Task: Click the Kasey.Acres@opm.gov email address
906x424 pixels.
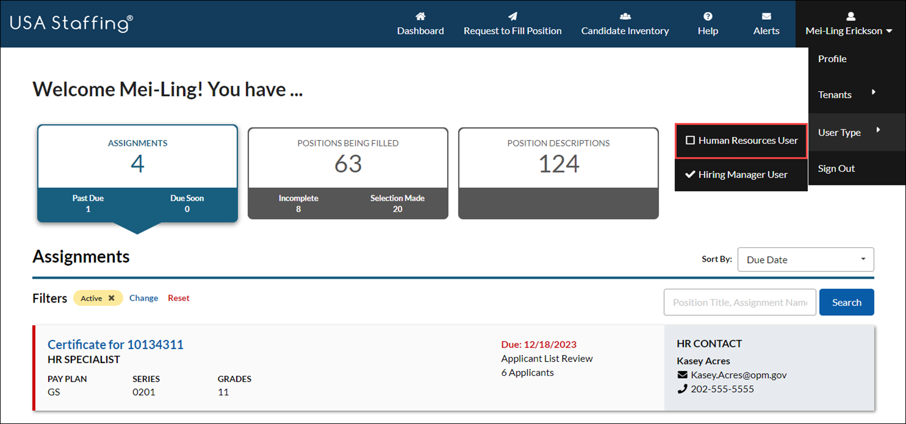Action: pyautogui.click(x=739, y=375)
